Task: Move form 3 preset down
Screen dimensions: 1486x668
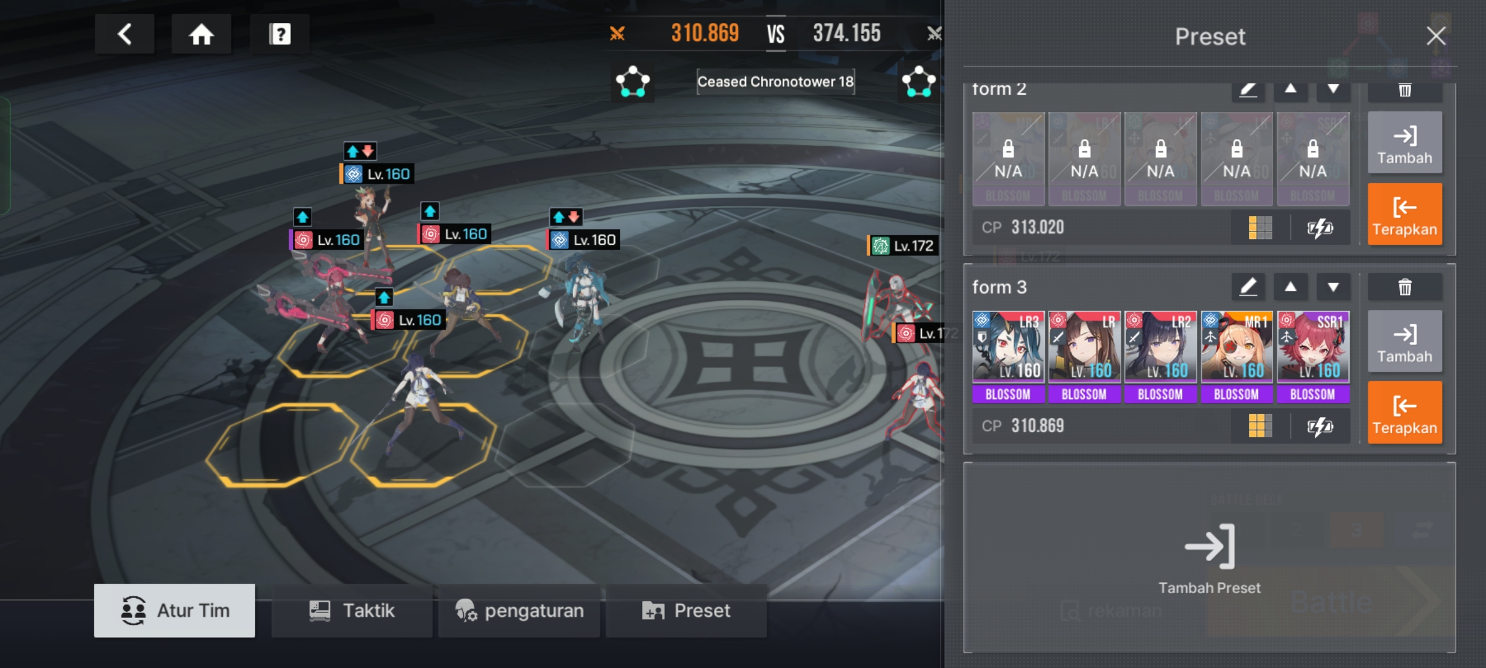Action: click(1333, 287)
